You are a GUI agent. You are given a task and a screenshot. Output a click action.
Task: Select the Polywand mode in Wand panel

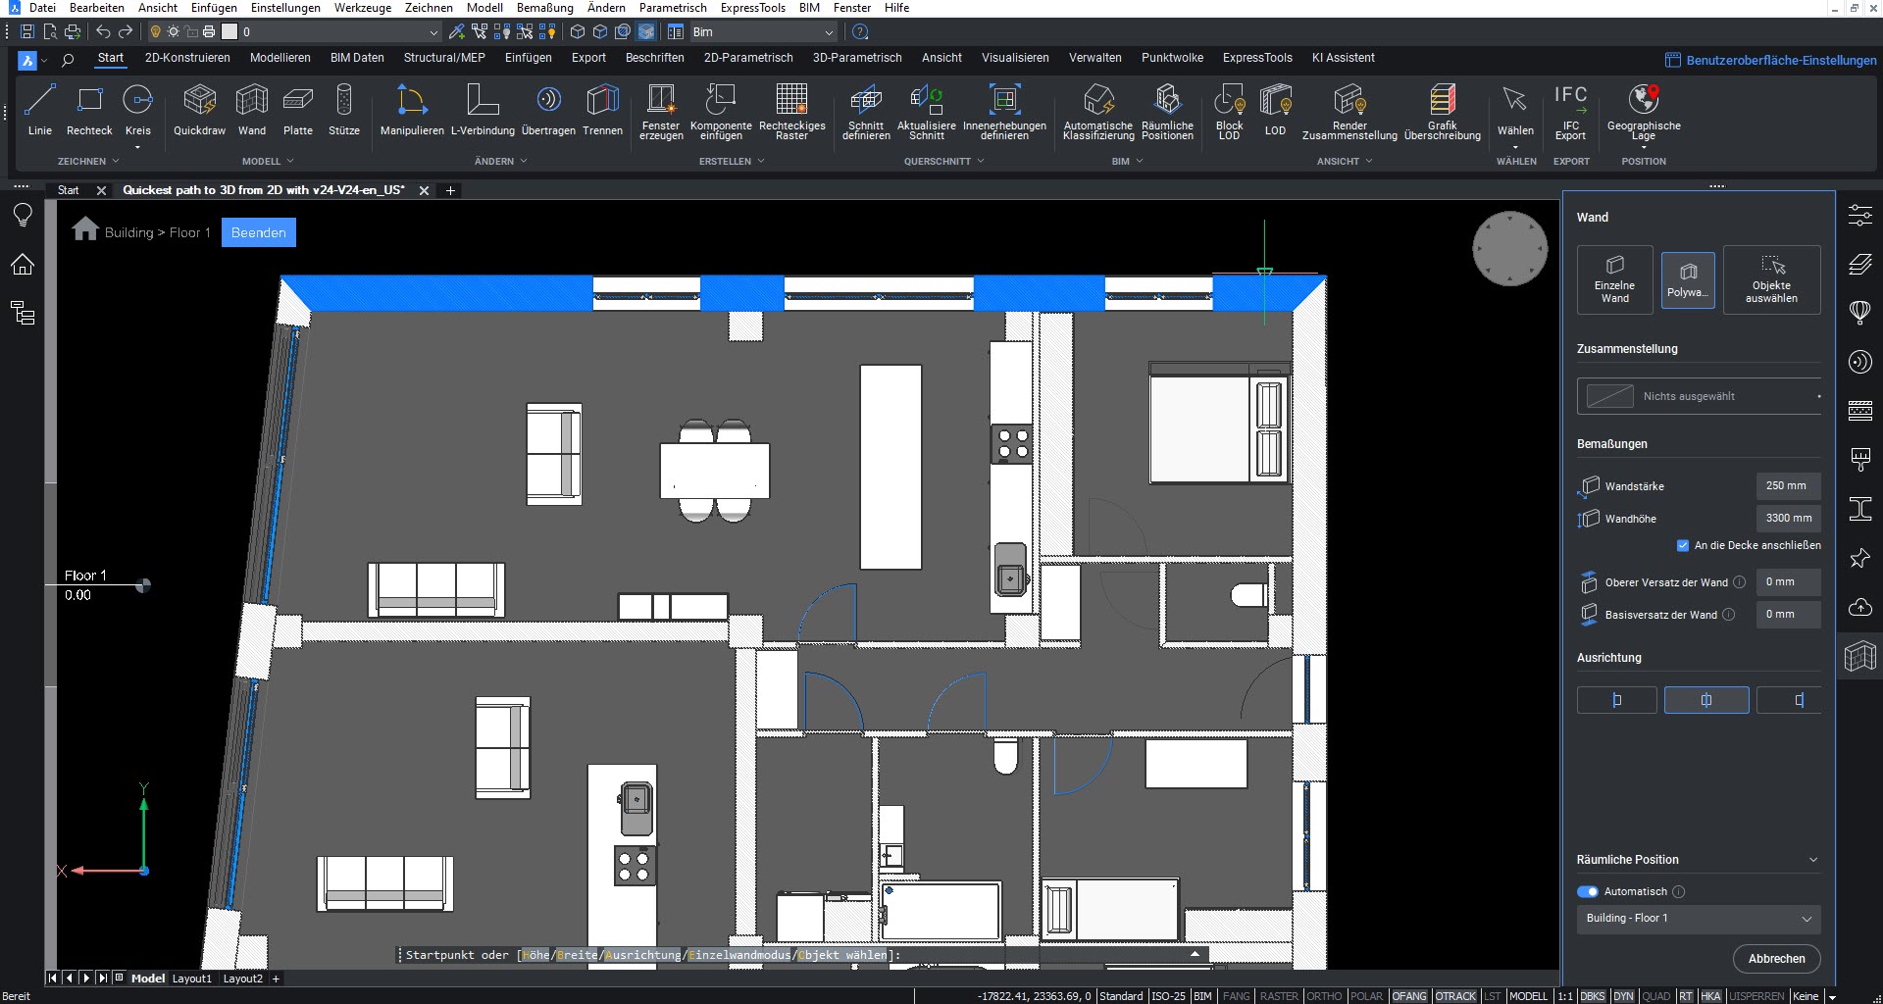click(1688, 279)
